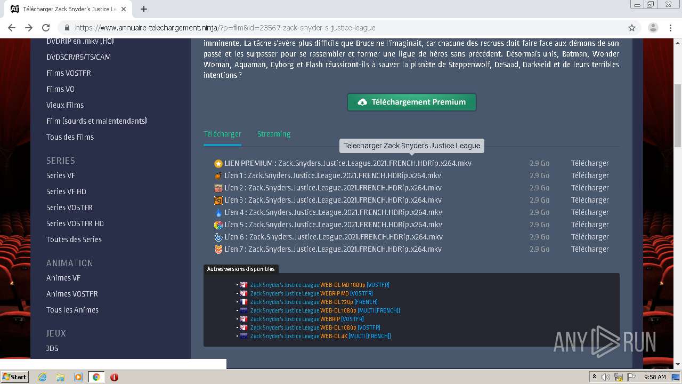Launch Internet Explorer from taskbar
682x384 pixels.
[42, 377]
